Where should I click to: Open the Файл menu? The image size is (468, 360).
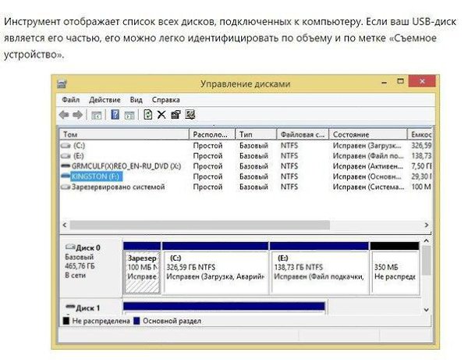coord(70,100)
